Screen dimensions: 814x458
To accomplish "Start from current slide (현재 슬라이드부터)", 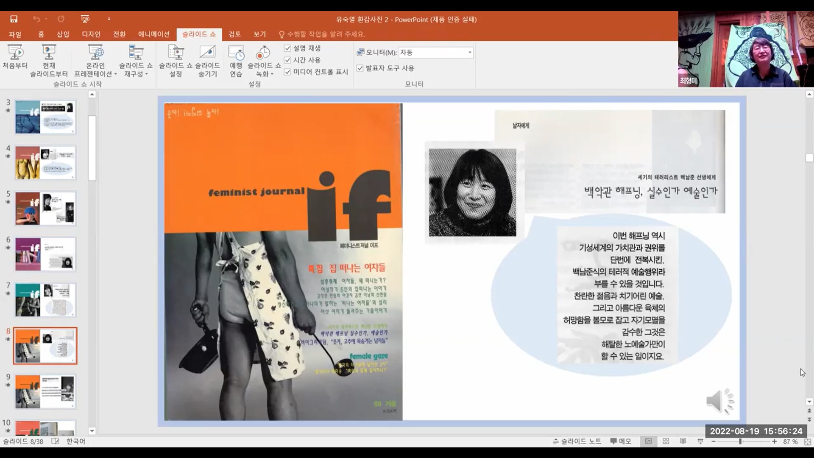I will pos(49,61).
